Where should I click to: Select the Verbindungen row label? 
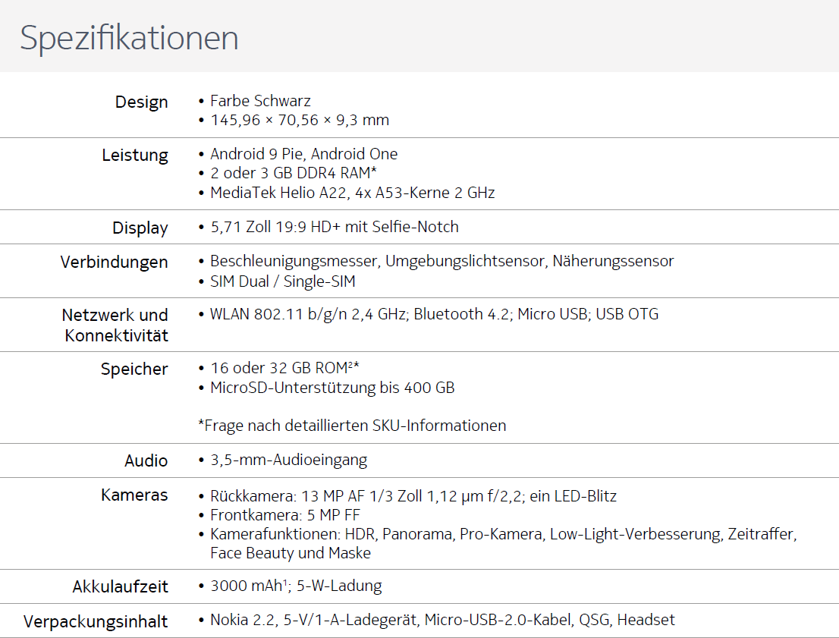tap(114, 262)
